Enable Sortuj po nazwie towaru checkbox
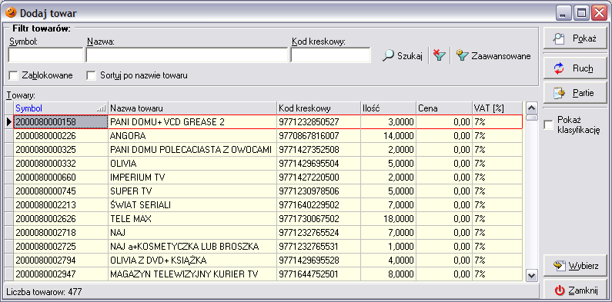Screen dimensions: 612x302 click(91, 75)
